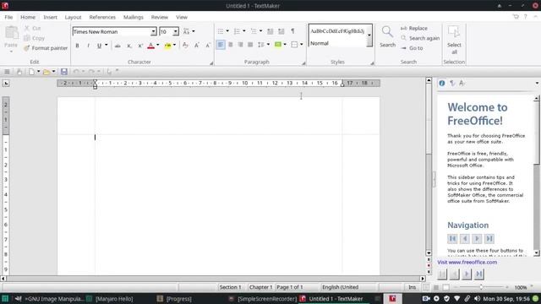The image size is (541, 304).
Task: Open underline style dropdown arrow
Action: point(107,45)
